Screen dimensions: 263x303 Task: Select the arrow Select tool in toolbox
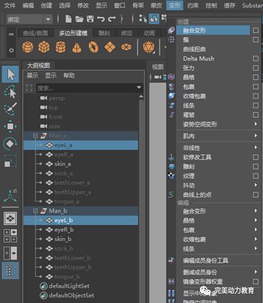10,74
